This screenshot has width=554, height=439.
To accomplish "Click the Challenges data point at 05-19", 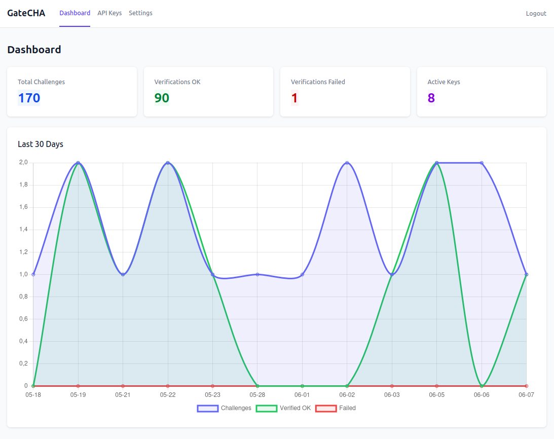I will [78, 163].
